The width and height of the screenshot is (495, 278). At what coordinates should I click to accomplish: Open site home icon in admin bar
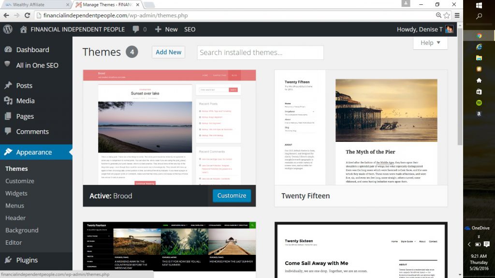tap(23, 29)
